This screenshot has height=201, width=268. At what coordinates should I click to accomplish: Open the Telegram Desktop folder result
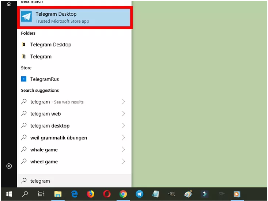[x=50, y=45]
